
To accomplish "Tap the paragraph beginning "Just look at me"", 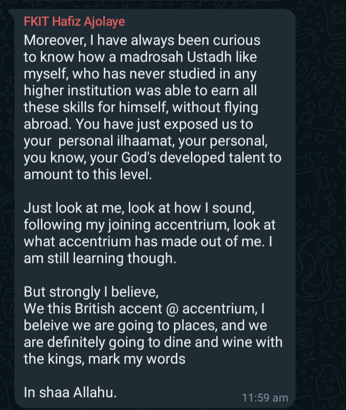I will click(149, 233).
